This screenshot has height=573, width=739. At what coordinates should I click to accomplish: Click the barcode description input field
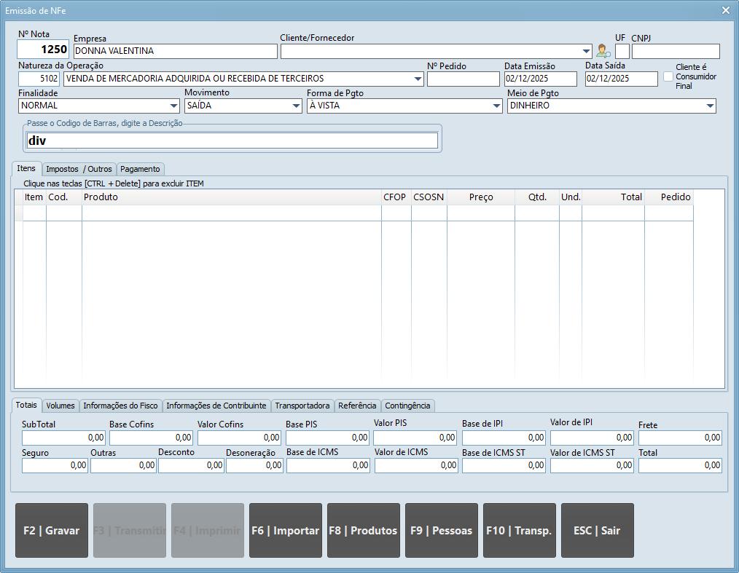[232, 141]
